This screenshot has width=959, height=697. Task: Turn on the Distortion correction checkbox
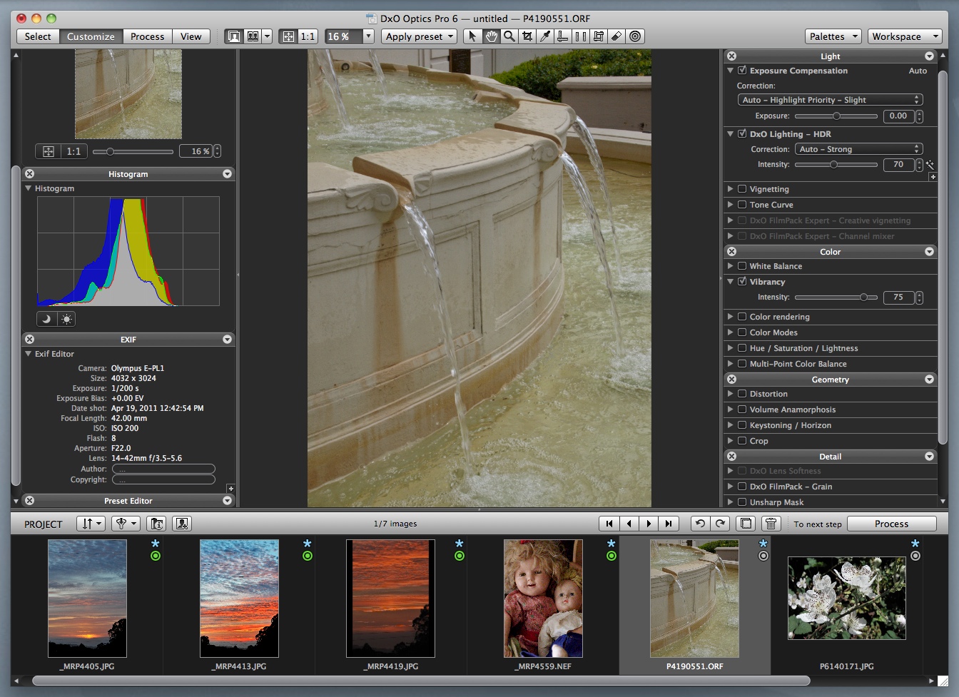pyautogui.click(x=742, y=394)
